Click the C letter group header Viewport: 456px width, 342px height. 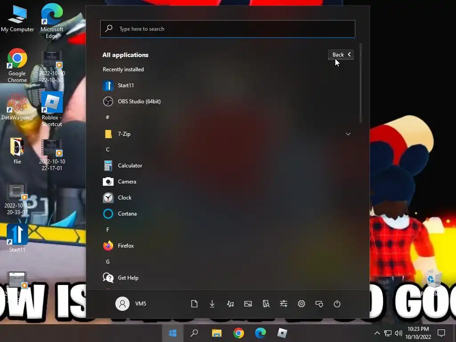108,150
